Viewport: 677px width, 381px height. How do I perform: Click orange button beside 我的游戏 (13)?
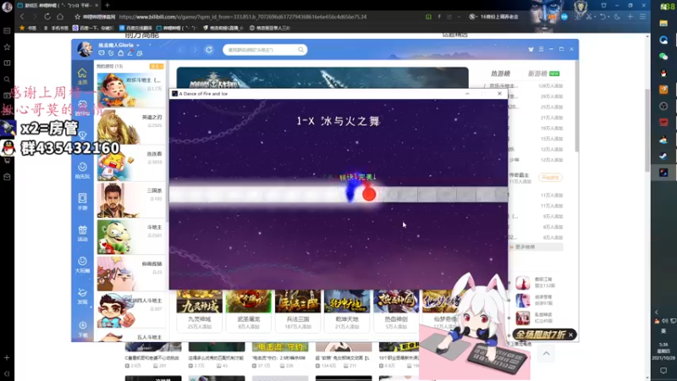156,66
